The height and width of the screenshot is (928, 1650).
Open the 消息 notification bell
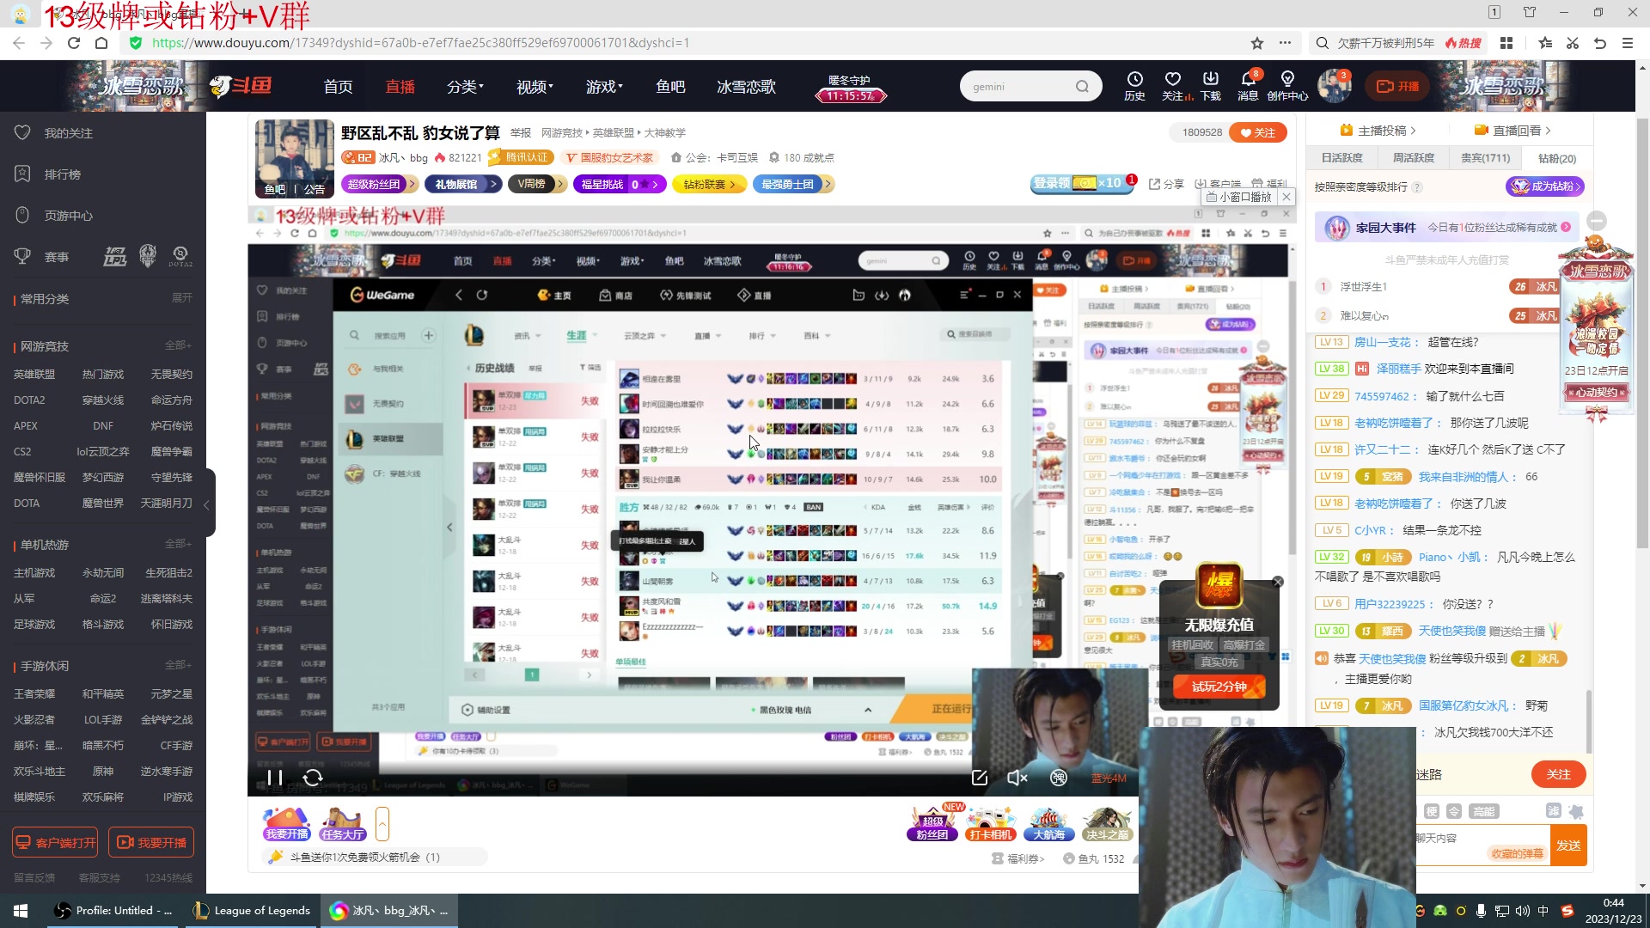[1248, 86]
